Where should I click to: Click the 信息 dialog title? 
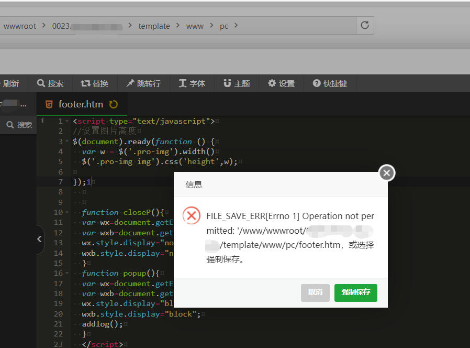point(194,184)
